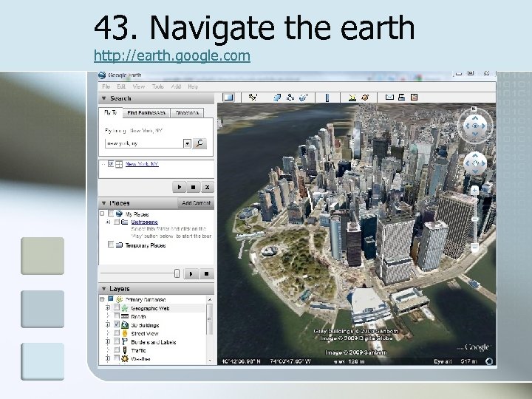
Task: Enable the Geographic Web layer checkbox
Action: coord(117,307)
